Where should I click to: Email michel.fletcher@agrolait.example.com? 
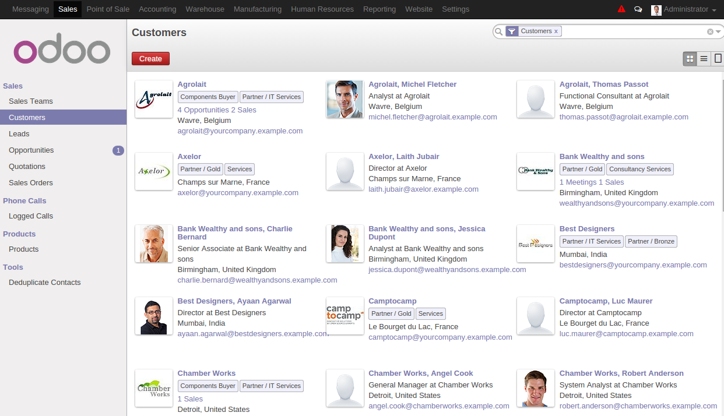tap(433, 117)
